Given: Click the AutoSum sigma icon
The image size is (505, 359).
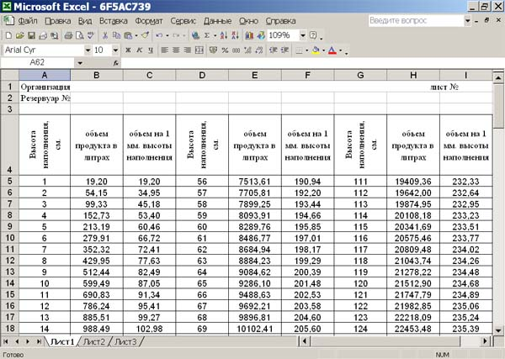Looking at the screenshot, I should pyautogui.click(x=208, y=35).
